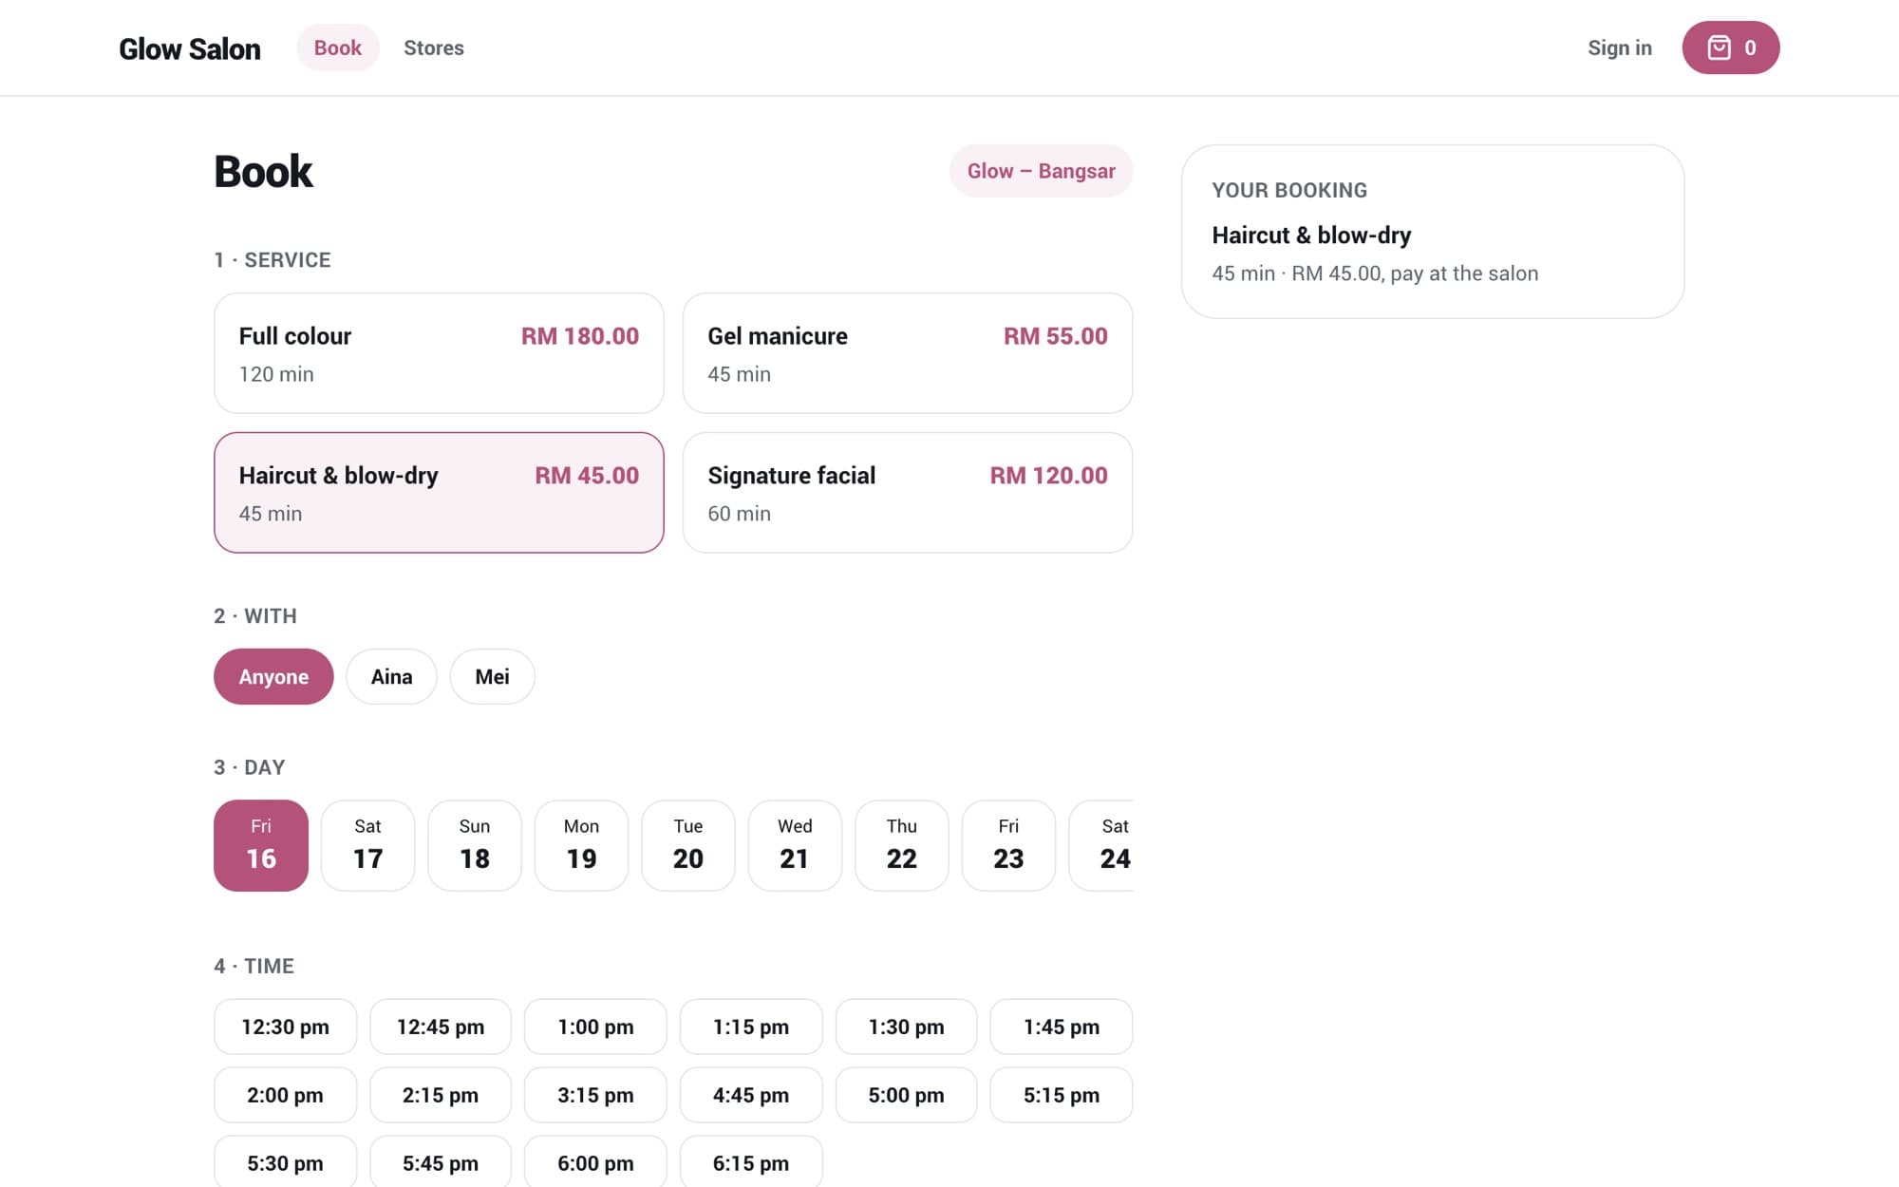Pick Sun 18 as the day

[475, 845]
